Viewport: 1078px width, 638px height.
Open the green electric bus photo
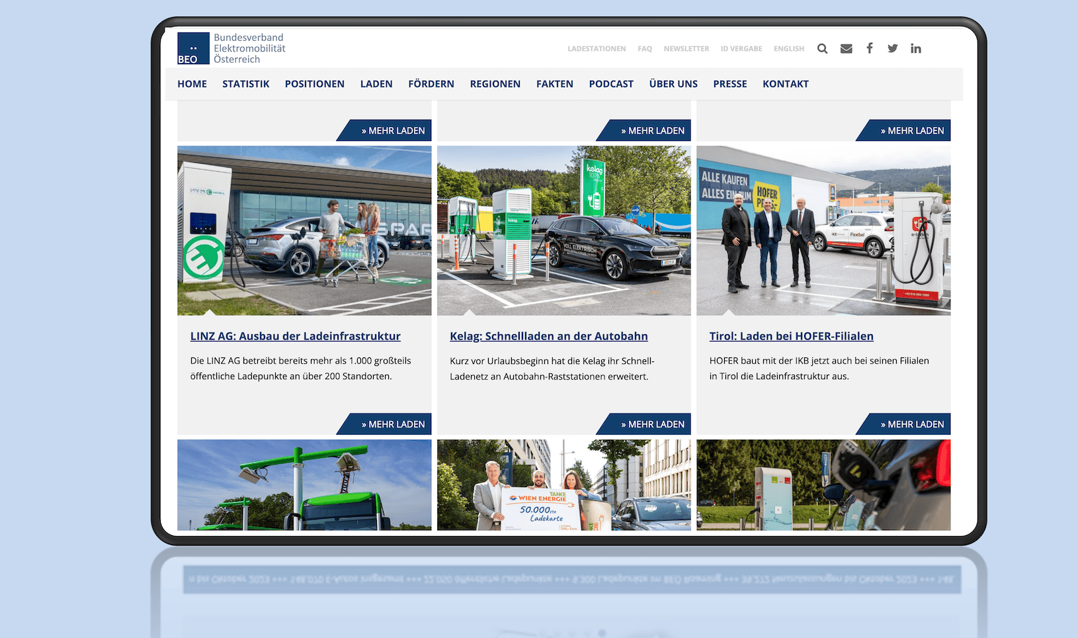(304, 485)
